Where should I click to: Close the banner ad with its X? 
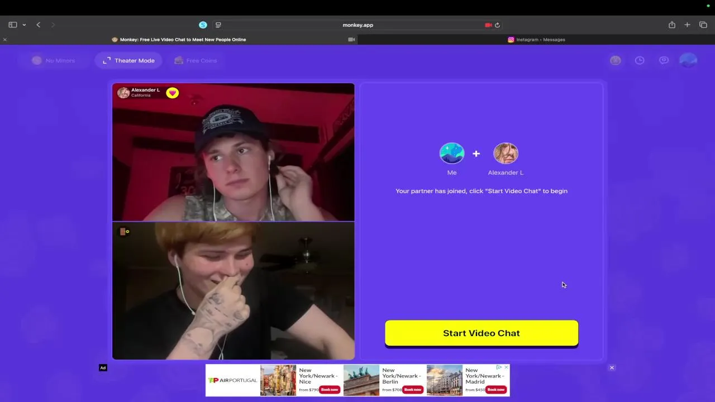[507, 367]
